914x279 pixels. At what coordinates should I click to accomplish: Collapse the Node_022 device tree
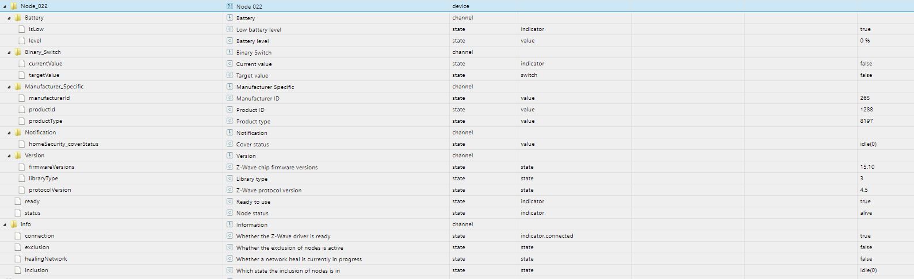tap(5, 6)
